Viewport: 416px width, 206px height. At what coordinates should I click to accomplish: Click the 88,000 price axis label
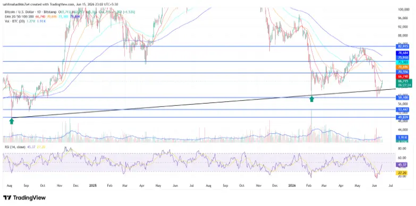(403, 36)
